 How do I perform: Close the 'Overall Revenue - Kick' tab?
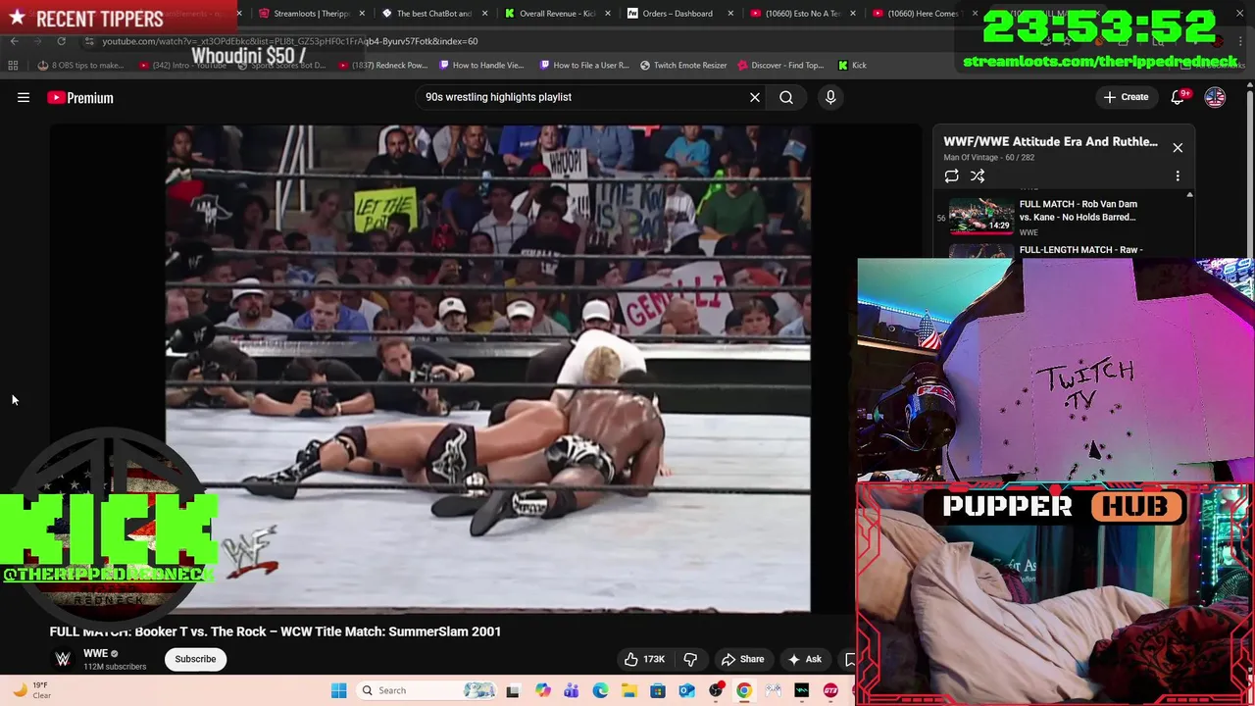click(608, 14)
